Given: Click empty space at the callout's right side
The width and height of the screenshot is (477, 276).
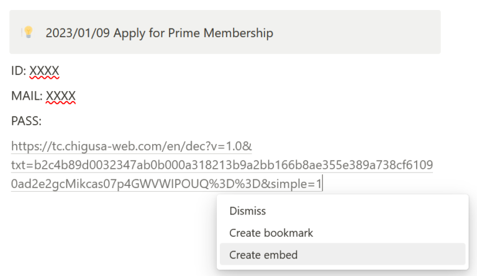Looking at the screenshot, I should (x=373, y=32).
